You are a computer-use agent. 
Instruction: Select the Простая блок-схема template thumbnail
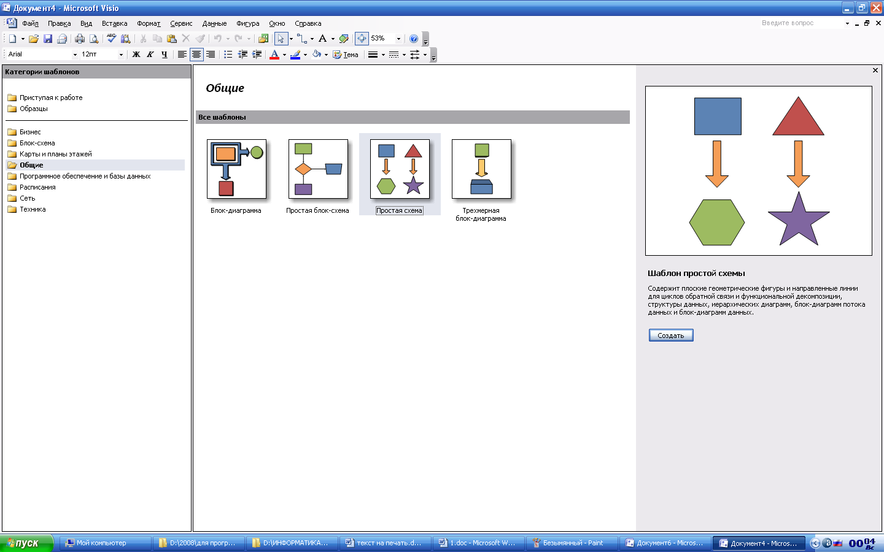point(318,169)
